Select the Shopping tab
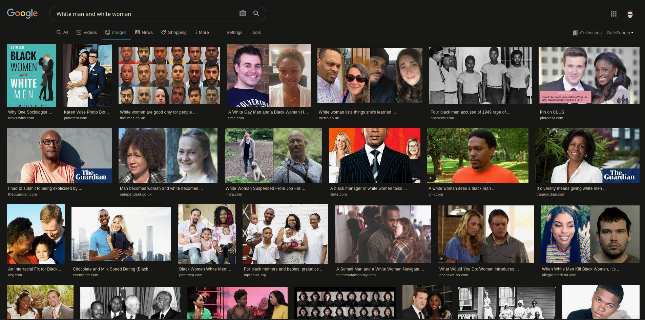 (x=174, y=33)
